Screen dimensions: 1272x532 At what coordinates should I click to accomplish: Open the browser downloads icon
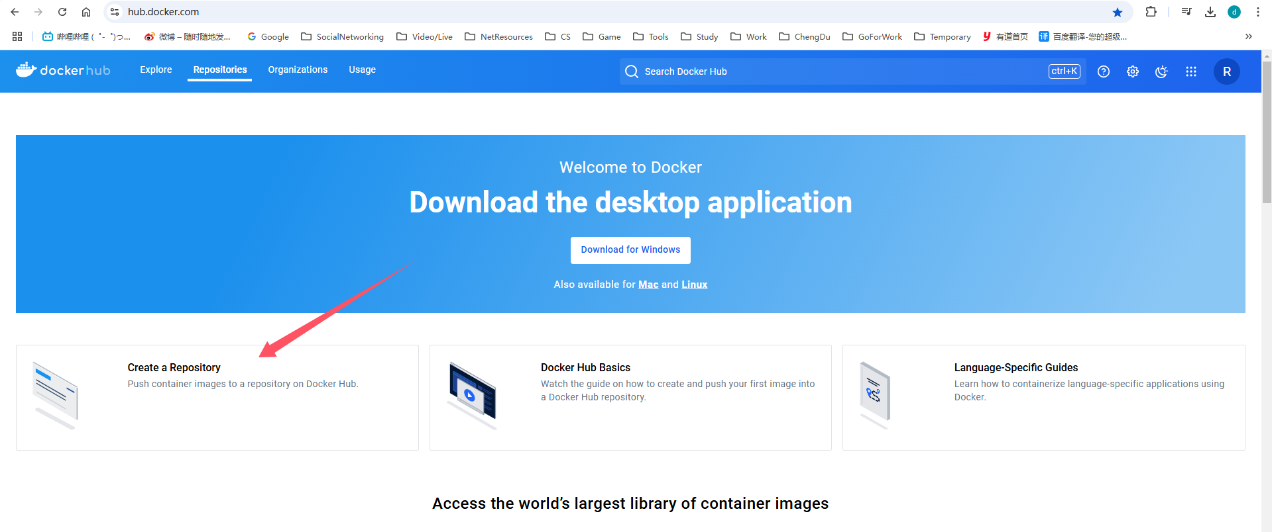click(1210, 12)
